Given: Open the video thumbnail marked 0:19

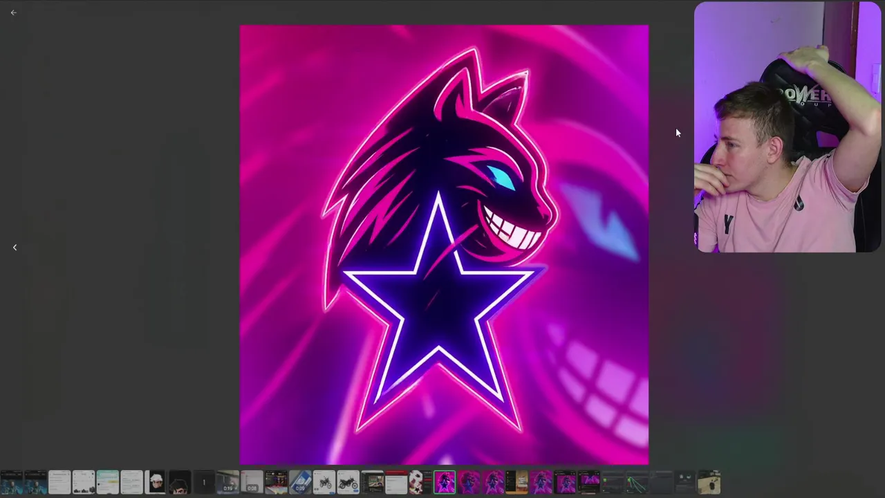Looking at the screenshot, I should click(x=228, y=482).
